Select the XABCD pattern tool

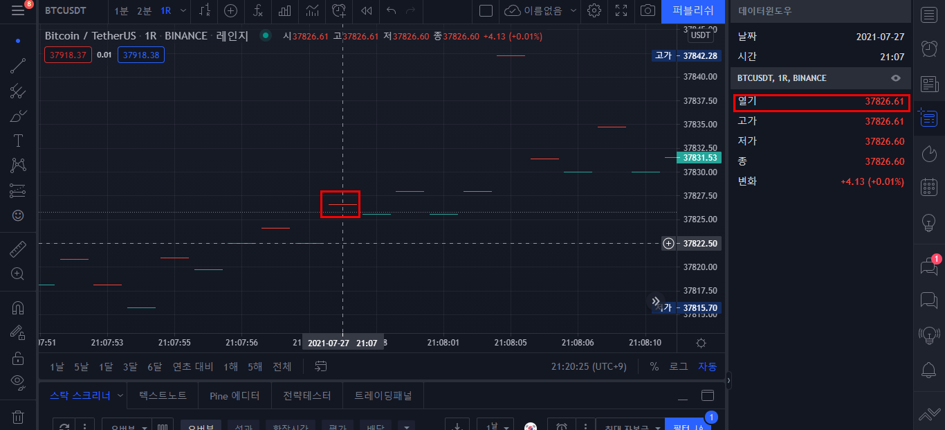[18, 165]
